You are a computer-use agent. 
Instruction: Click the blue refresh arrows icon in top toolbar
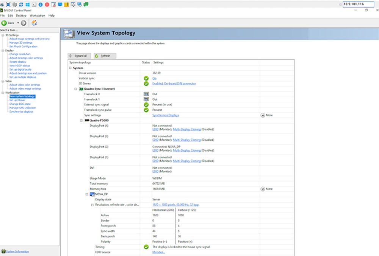click(21, 4)
